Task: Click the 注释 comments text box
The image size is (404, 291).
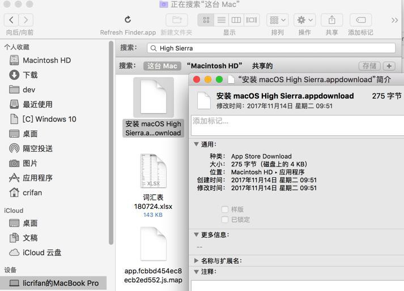Action: pyautogui.click(x=297, y=286)
